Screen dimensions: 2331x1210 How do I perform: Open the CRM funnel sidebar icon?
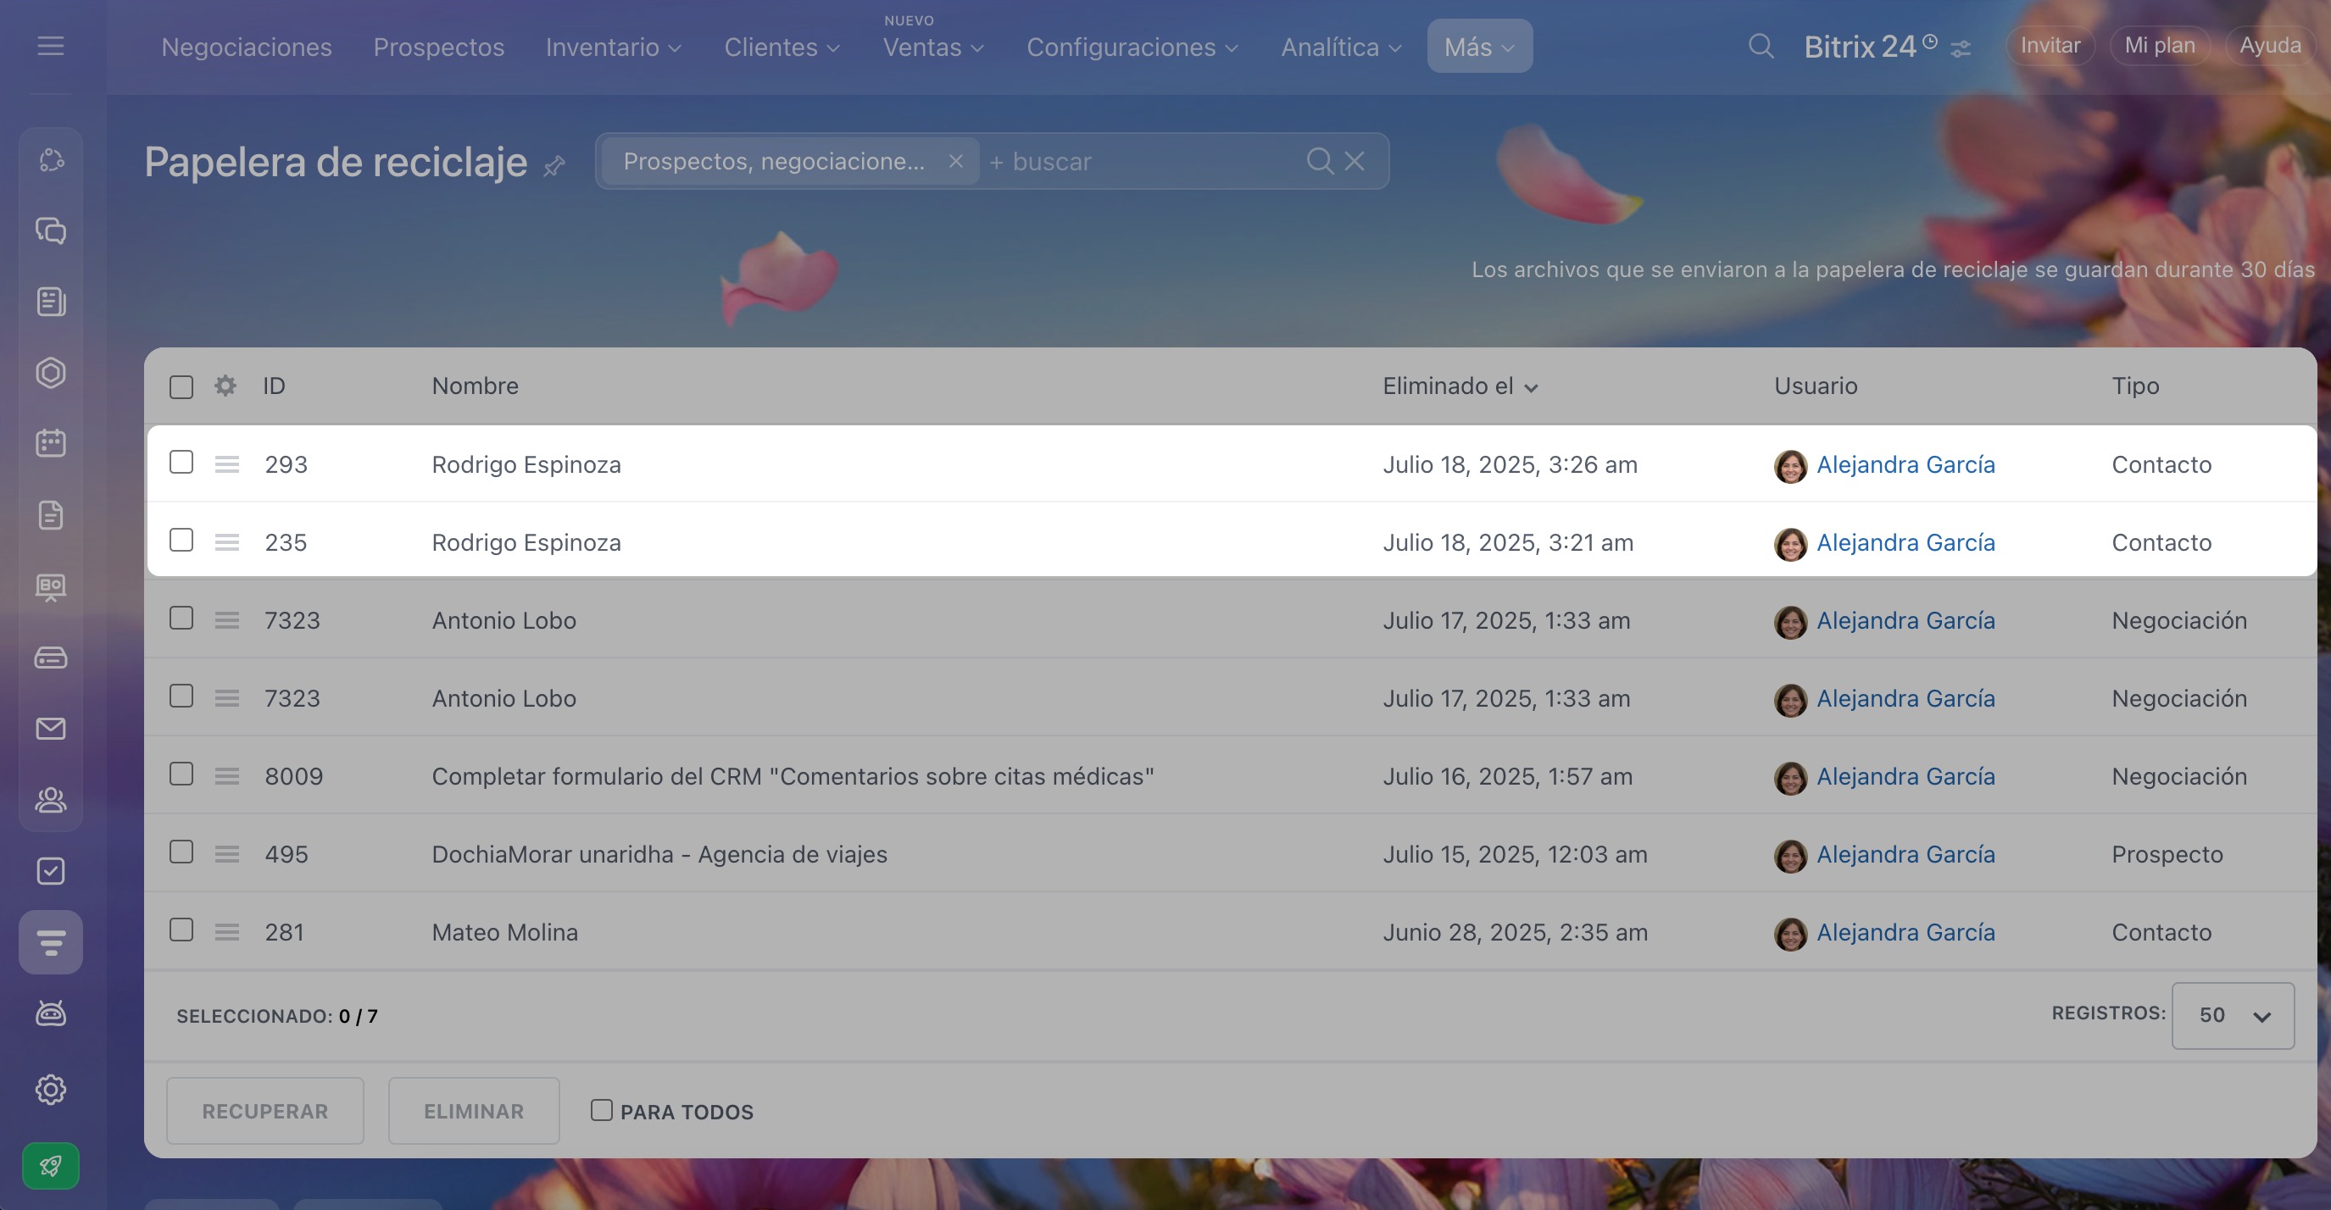coord(51,942)
